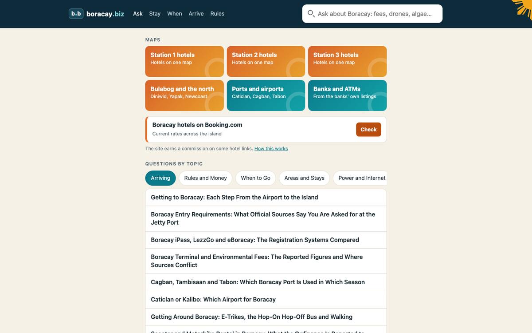Viewport: 532px width, 333px height.
Task: Open the Rules nav item
Action: point(217,14)
